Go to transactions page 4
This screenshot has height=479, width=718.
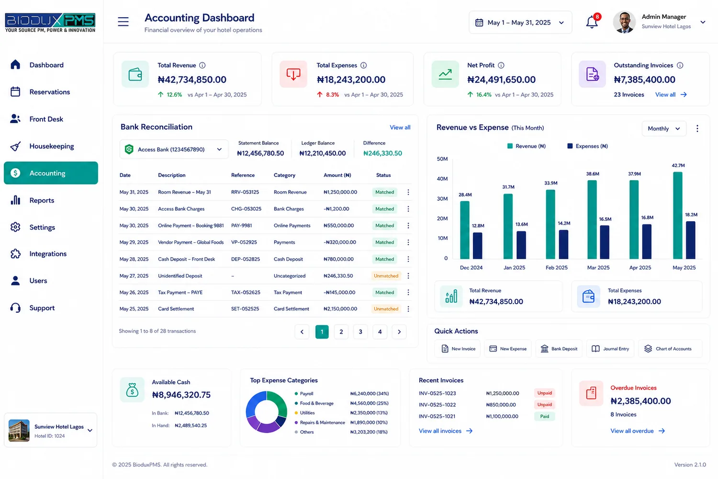(x=380, y=331)
